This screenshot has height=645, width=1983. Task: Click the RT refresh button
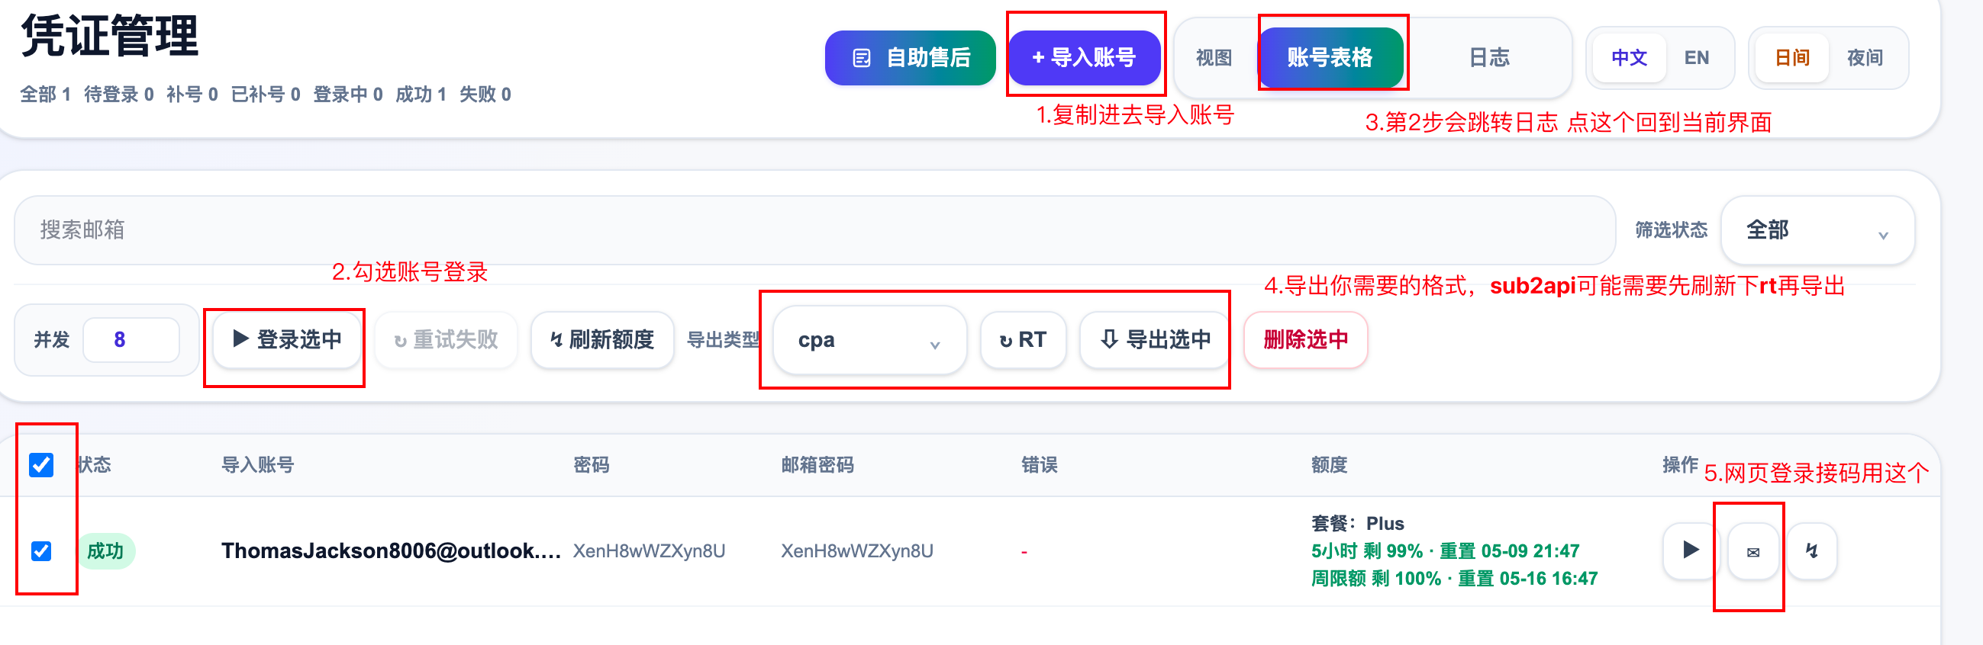(x=1023, y=340)
